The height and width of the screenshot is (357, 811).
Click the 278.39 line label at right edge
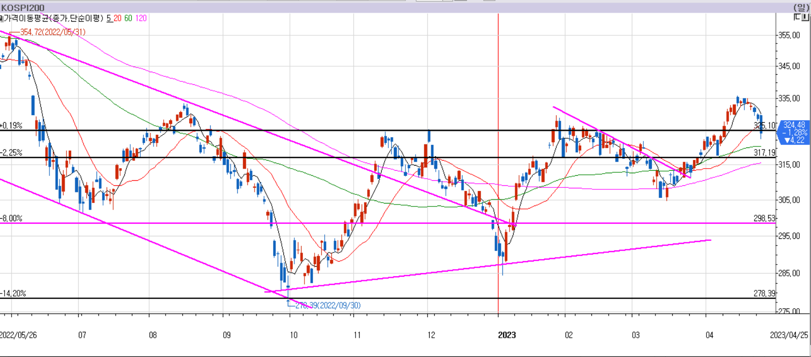764,293
